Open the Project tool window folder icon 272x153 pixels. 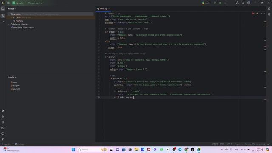coord(3,8)
